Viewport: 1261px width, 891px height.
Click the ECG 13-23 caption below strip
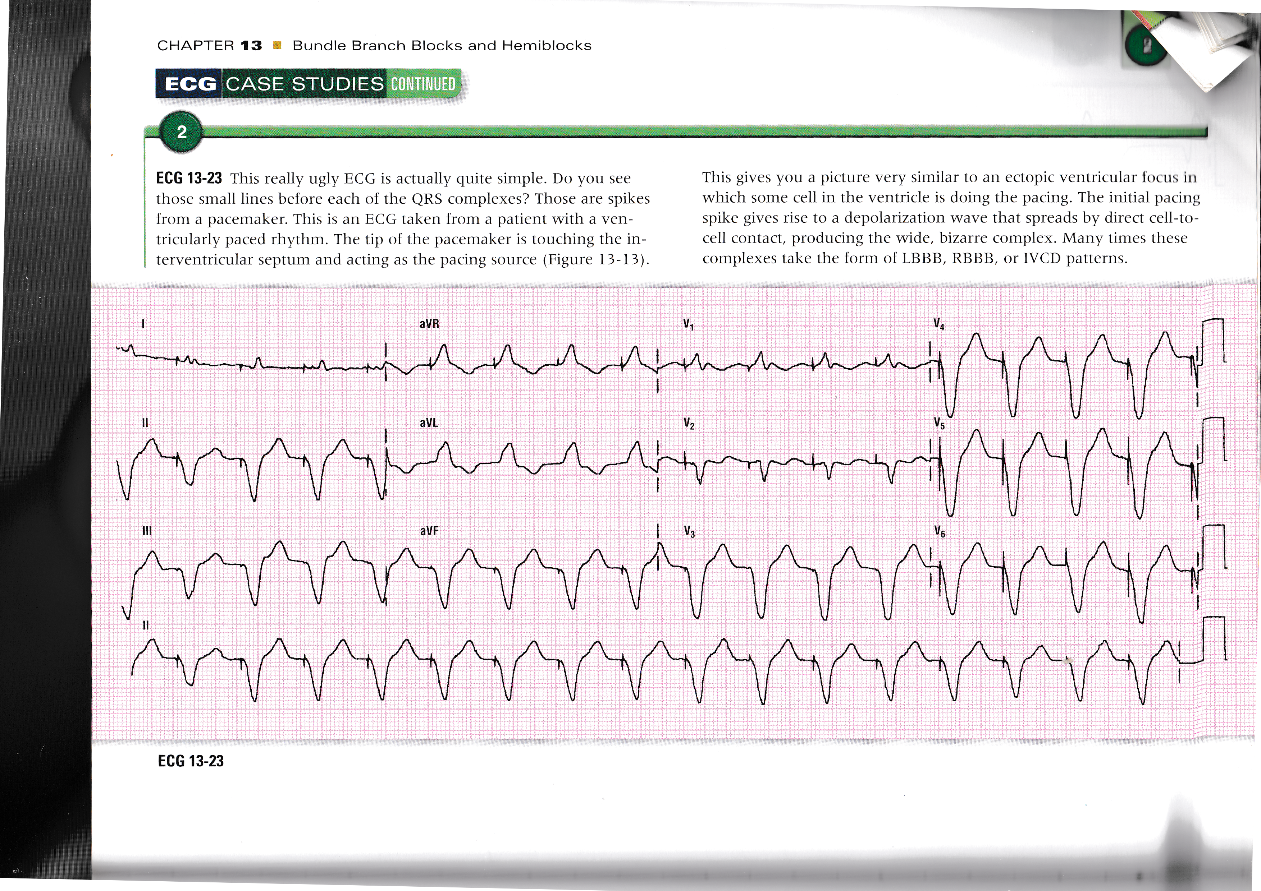click(x=191, y=761)
